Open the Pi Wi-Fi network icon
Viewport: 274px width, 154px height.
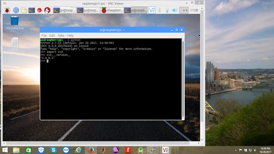[x=167, y=10]
